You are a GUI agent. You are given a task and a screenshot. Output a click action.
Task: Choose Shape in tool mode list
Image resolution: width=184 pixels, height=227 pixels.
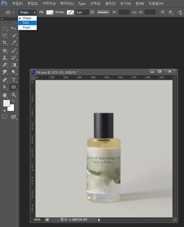pos(27,18)
